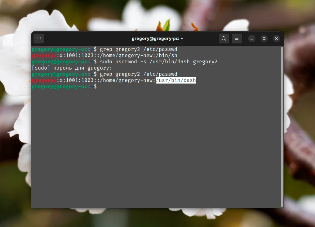Viewport: 315px width, 227px height.
Task: Open the terminal hamburger menu
Action: pyautogui.click(x=237, y=39)
